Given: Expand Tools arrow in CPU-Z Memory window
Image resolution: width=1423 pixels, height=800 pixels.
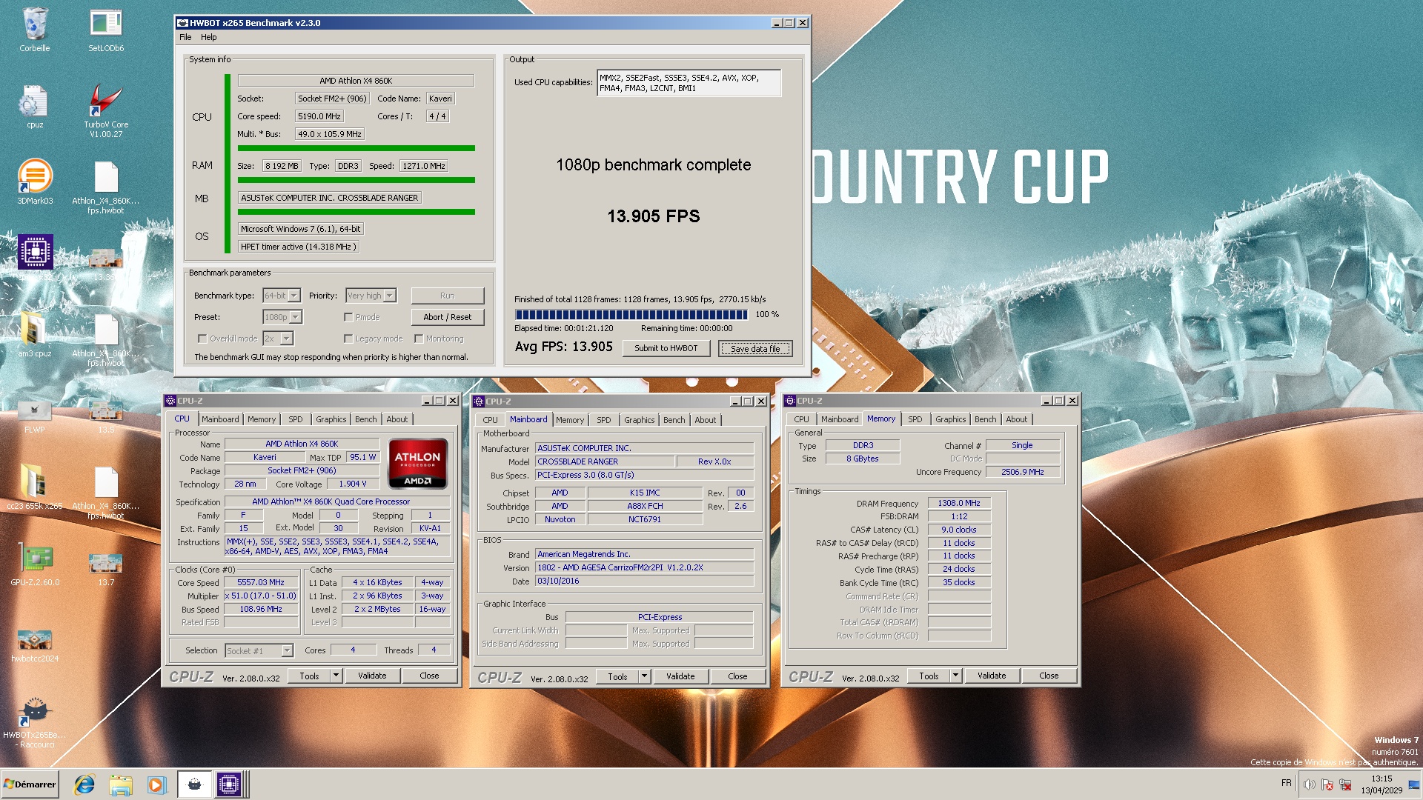Looking at the screenshot, I should click(x=955, y=676).
